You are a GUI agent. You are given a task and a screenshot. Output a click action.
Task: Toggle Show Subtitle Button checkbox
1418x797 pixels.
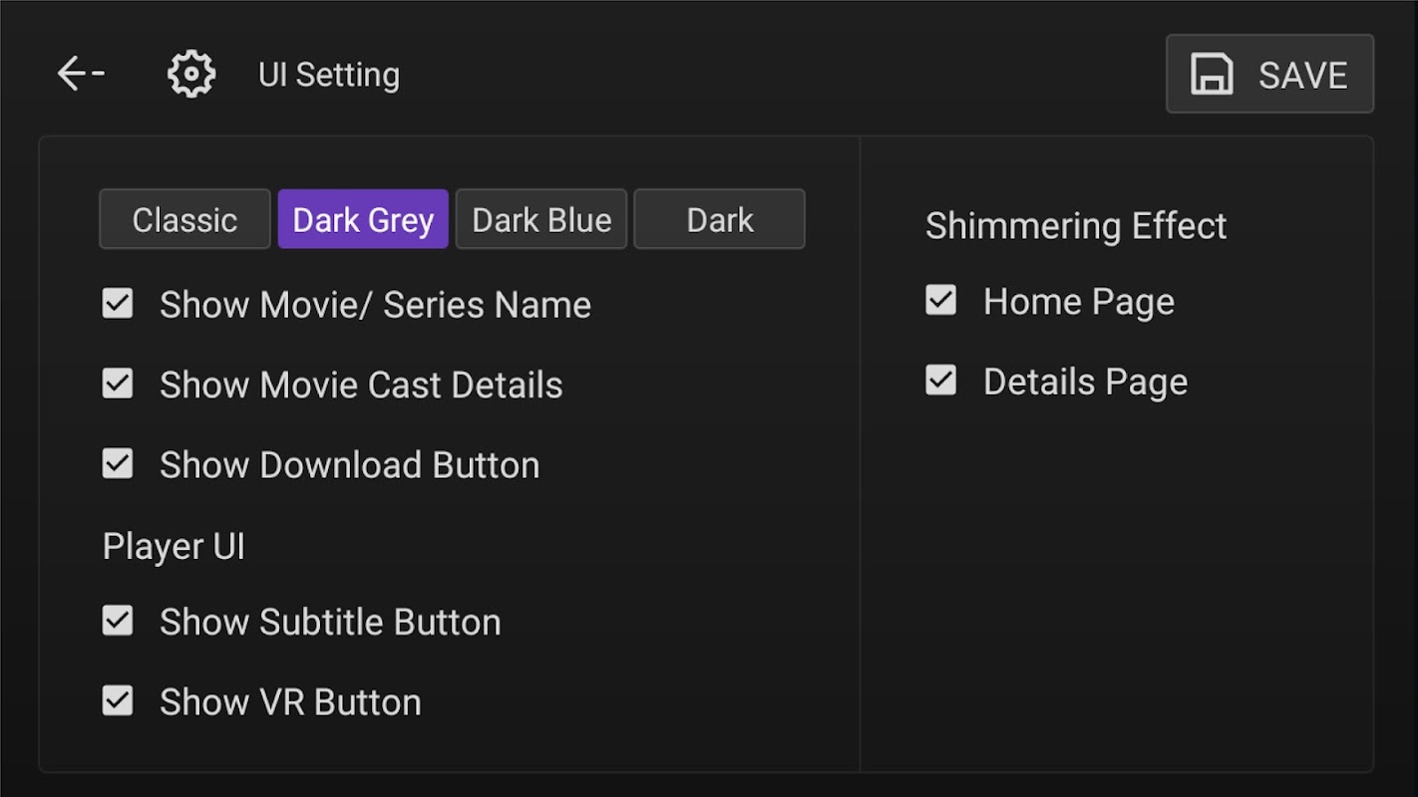(118, 621)
